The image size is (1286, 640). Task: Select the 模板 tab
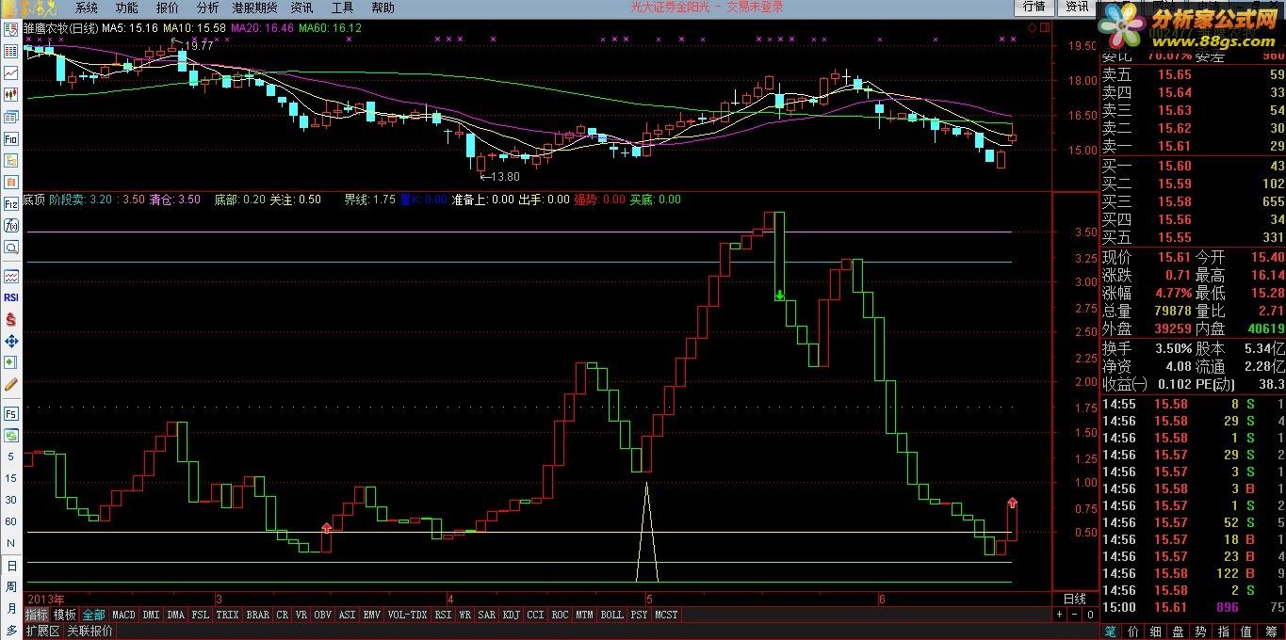point(65,615)
